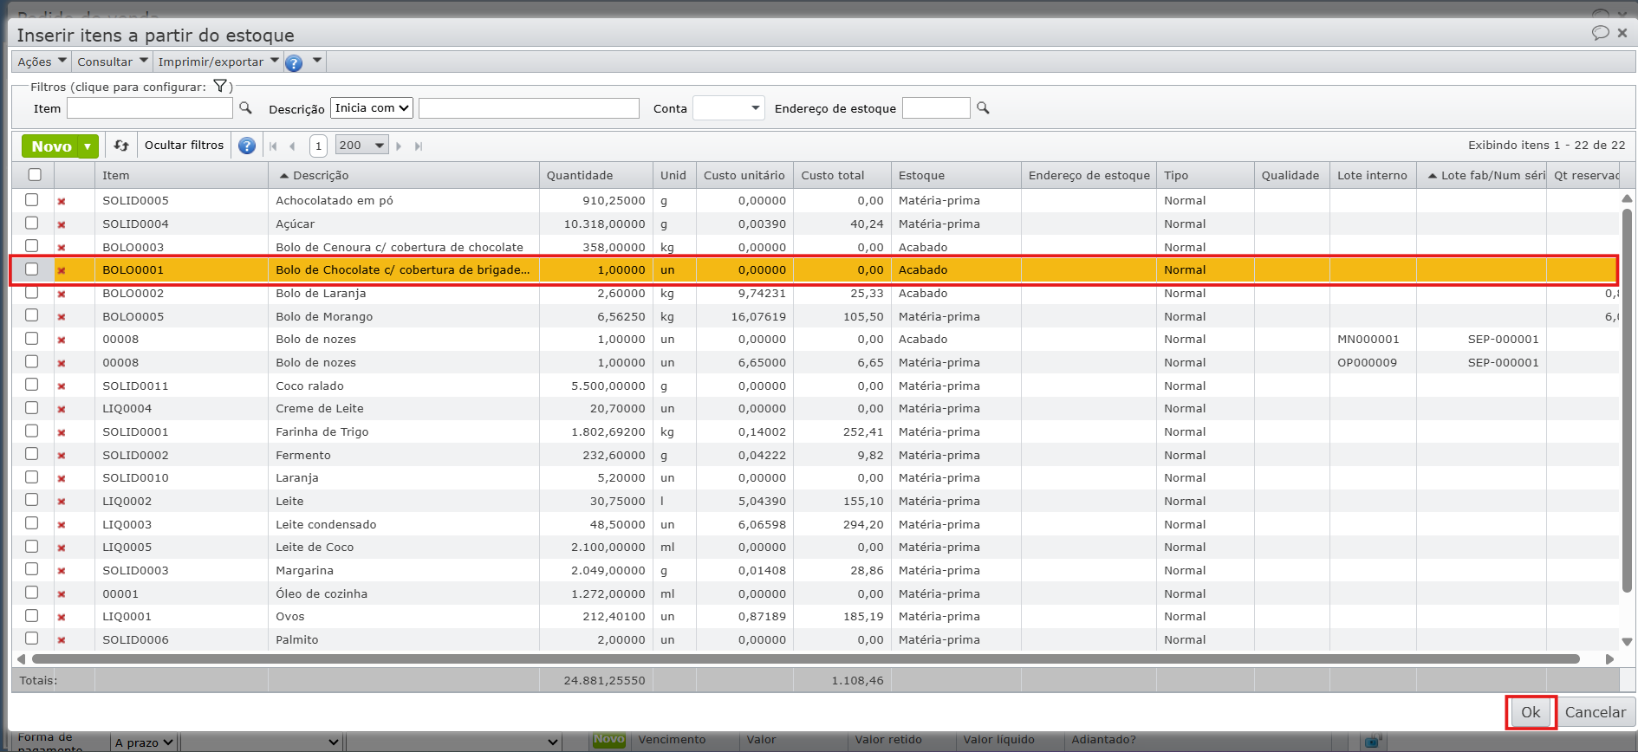Open the help icon after Imprimir/exportar
Viewport: 1638px width, 752px height.
pos(294,62)
